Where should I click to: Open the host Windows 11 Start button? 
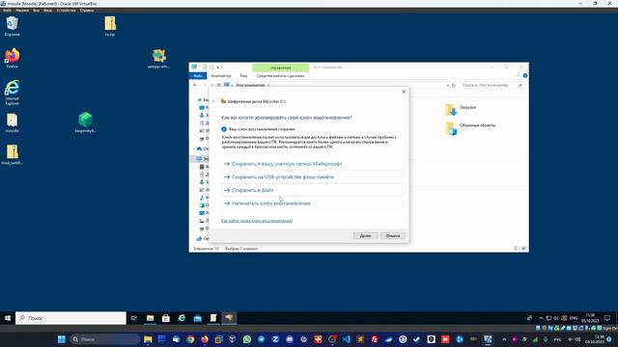click(x=62, y=339)
